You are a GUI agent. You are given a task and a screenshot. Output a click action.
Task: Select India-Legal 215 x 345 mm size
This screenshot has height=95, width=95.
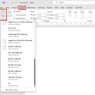[17, 35]
